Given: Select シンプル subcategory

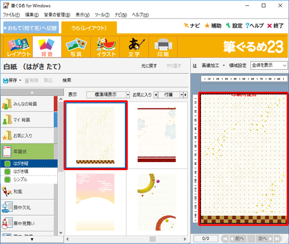Looking at the screenshot, I should (x=29, y=179).
